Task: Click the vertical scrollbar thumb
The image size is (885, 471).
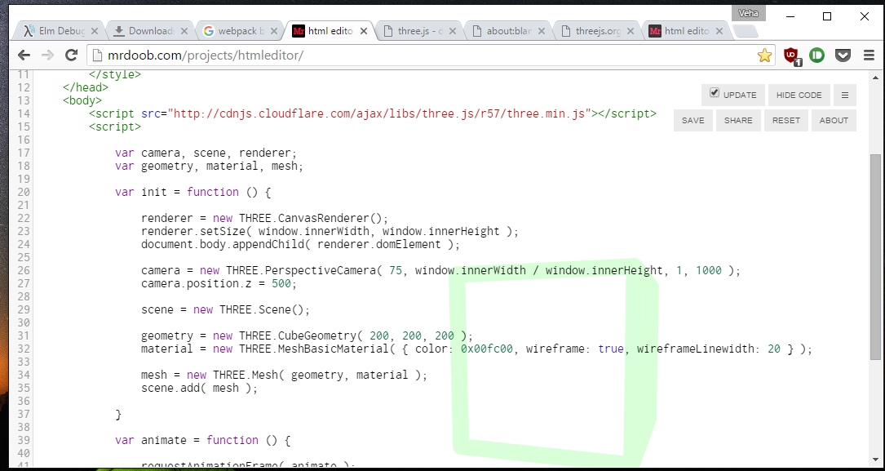Action: [875, 257]
